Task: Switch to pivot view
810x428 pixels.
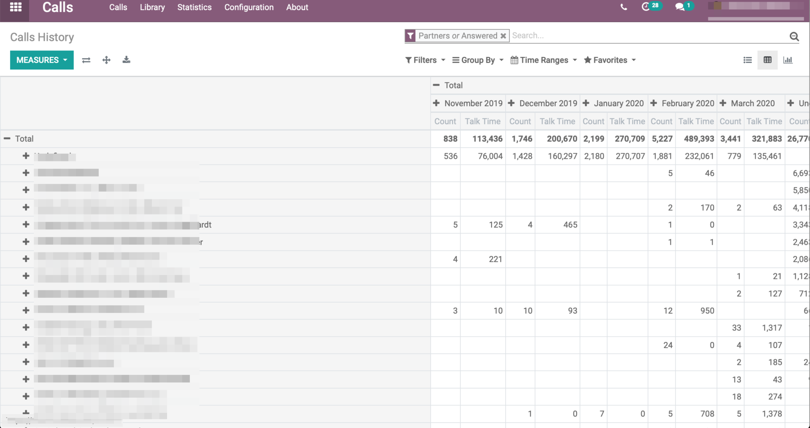Action: click(x=767, y=60)
